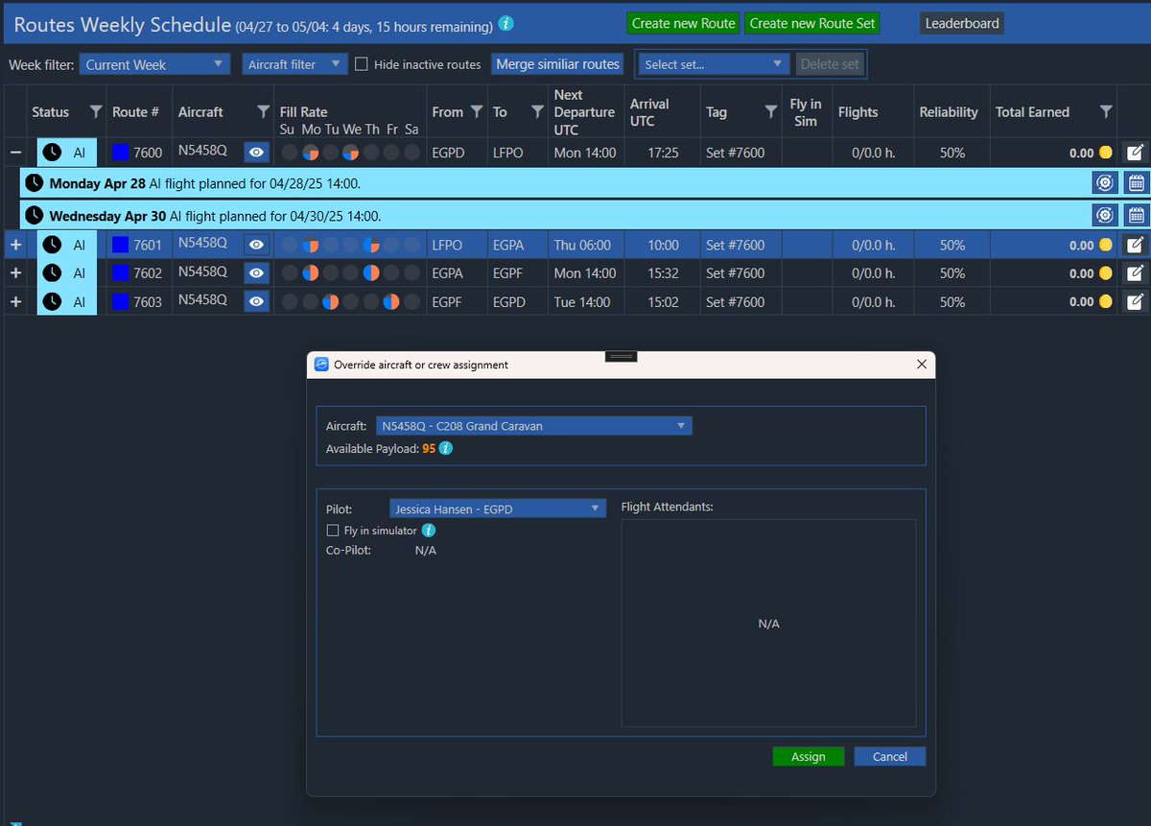Click Status column filter icon
The width and height of the screenshot is (1151, 826).
click(95, 112)
